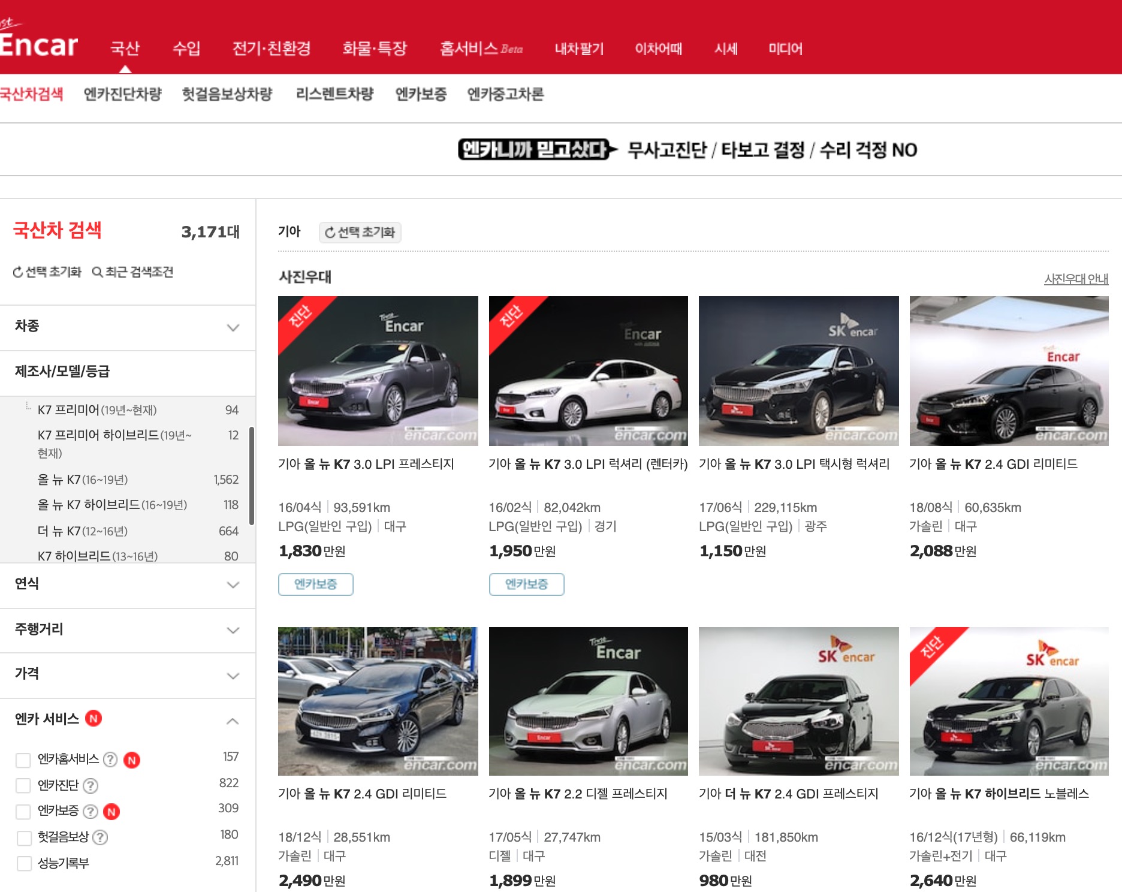
Task: Check the 엔카보증 checkbox
Action: [x=23, y=812]
